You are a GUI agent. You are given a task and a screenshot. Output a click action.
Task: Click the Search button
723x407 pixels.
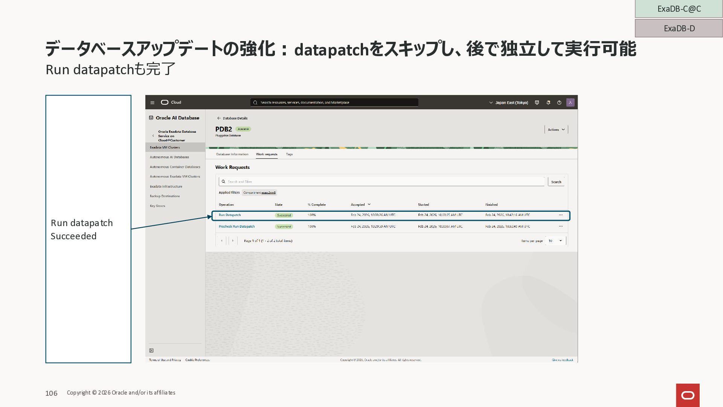(556, 182)
